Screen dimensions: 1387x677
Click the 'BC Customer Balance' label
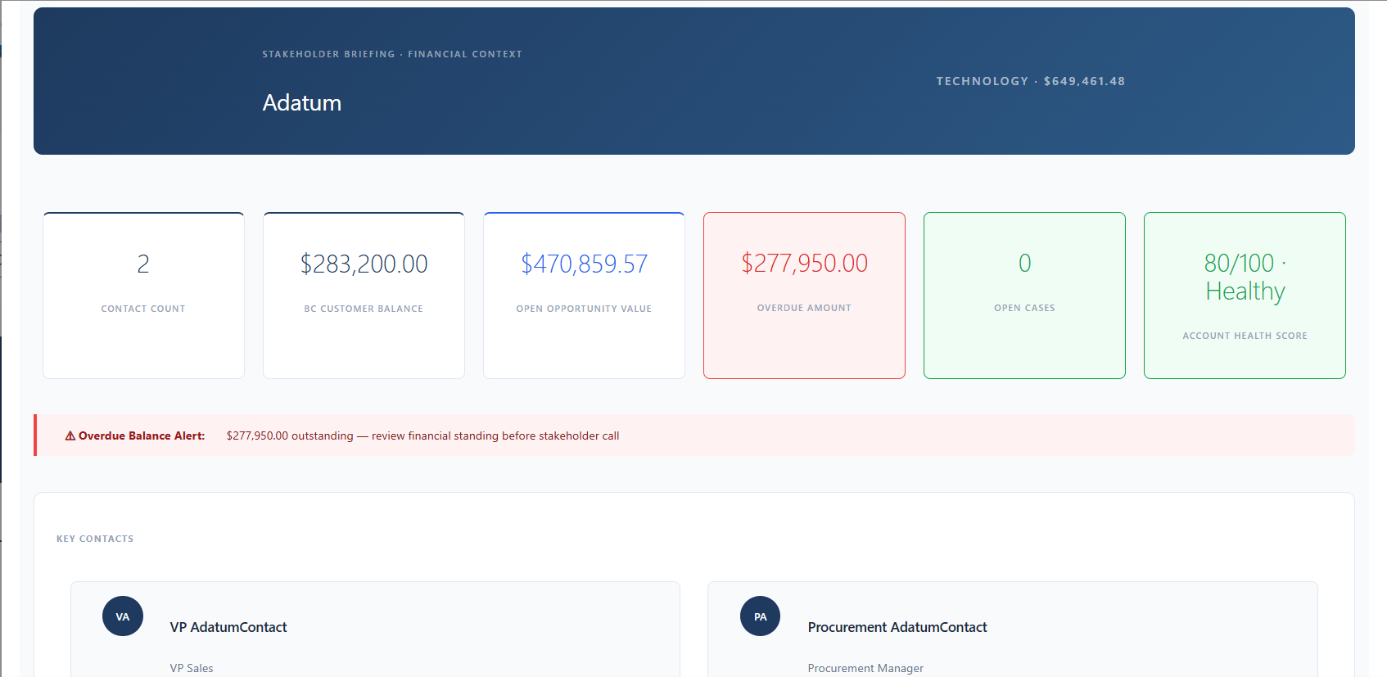point(364,309)
